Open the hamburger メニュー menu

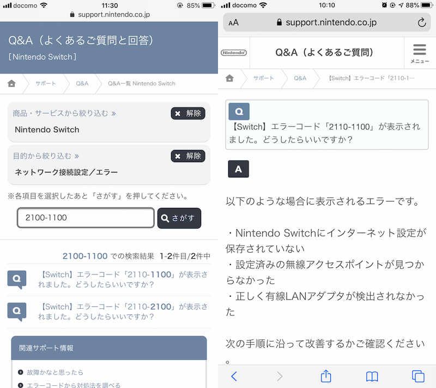click(420, 53)
